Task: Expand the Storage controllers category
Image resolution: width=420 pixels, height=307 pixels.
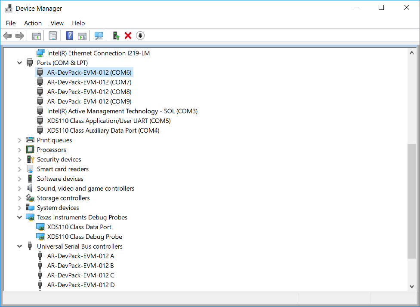Action: [x=19, y=198]
